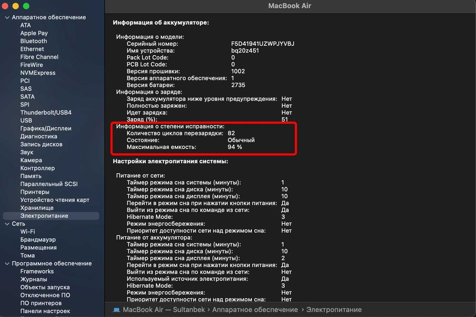Click the condition value Обычный
Image resolution: width=476 pixels, height=317 pixels.
point(241,140)
